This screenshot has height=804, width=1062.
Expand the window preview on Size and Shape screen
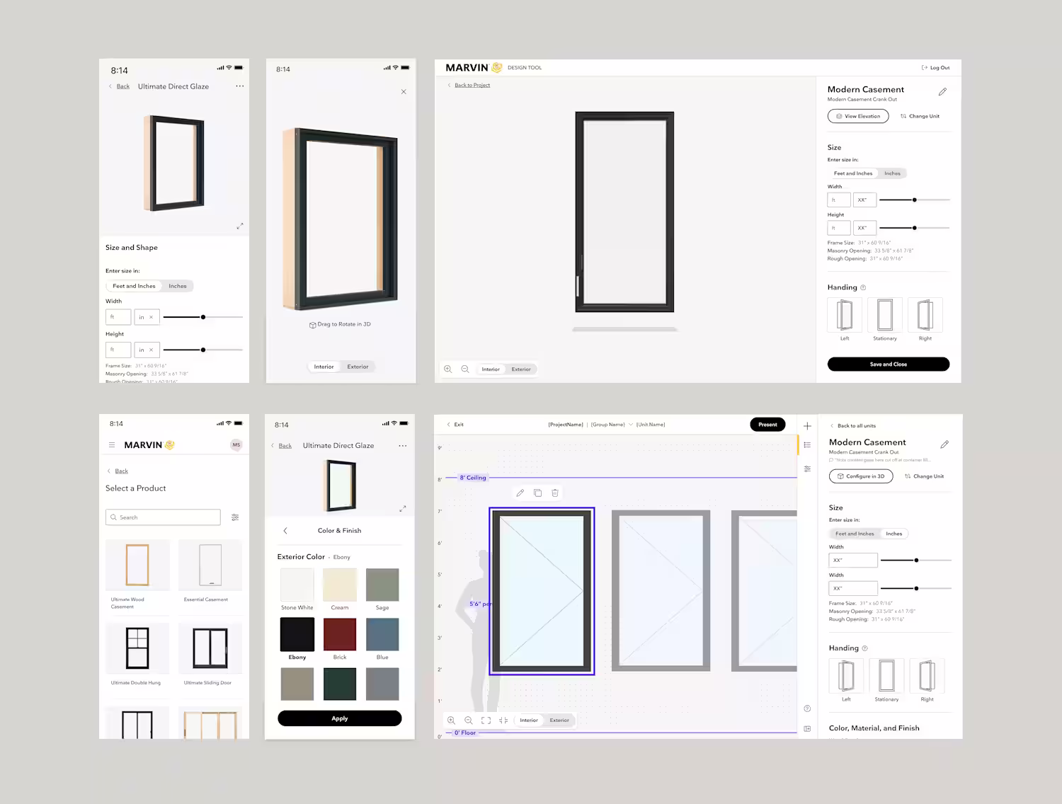tap(240, 226)
